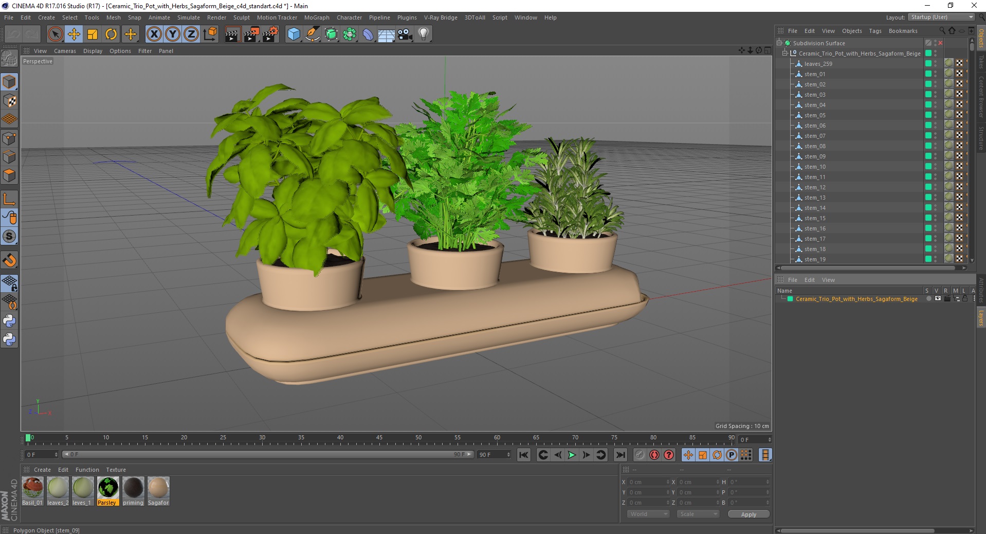Toggle the coordinate system button

210,34
